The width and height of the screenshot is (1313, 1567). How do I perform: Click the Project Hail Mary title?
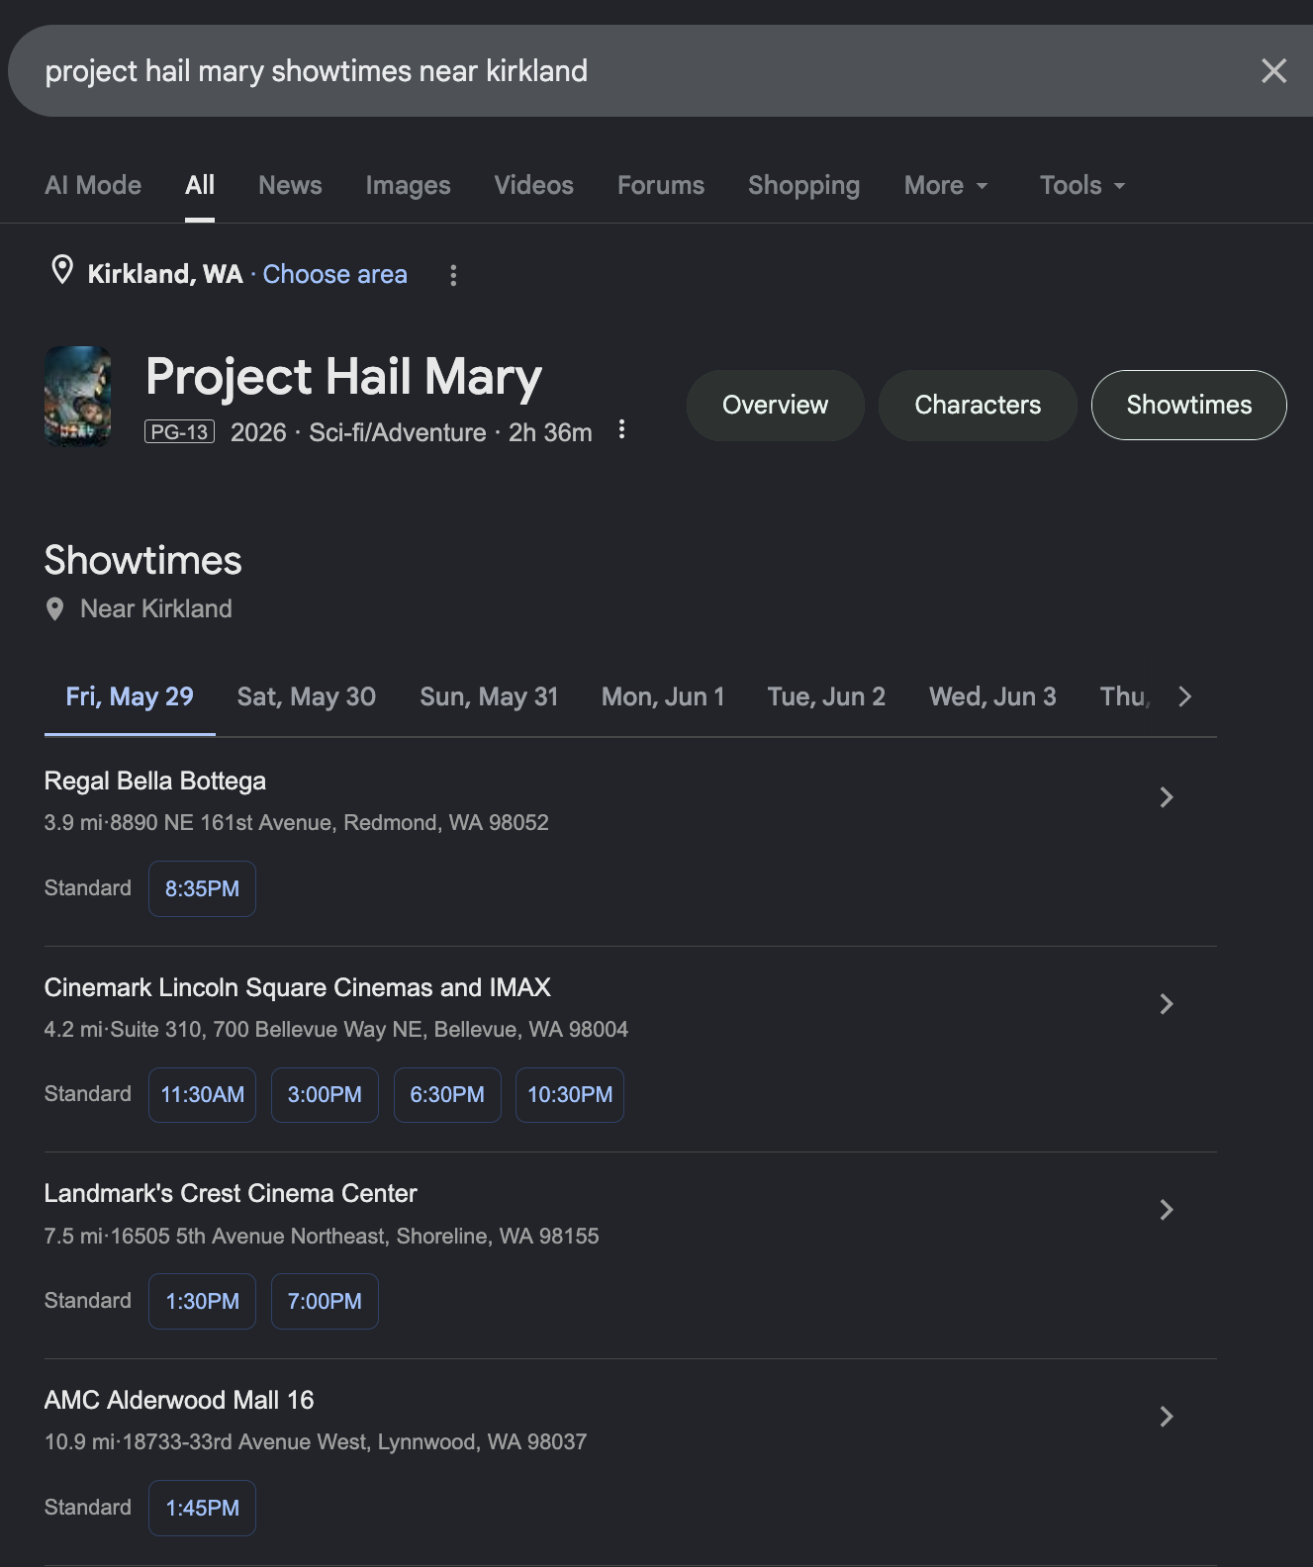[344, 378]
